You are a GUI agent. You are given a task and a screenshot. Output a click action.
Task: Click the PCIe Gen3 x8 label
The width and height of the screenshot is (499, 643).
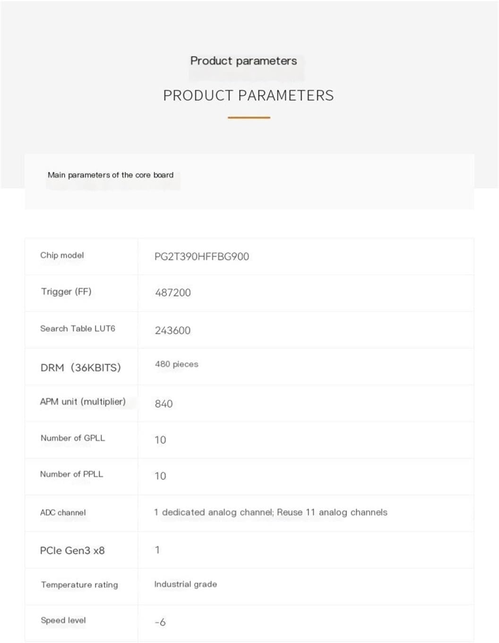(x=72, y=550)
